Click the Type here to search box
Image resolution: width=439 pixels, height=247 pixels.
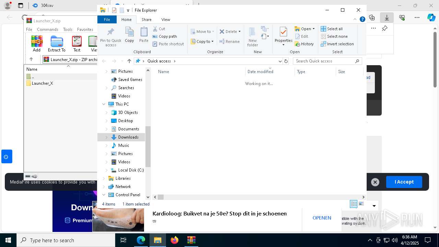click(66, 240)
